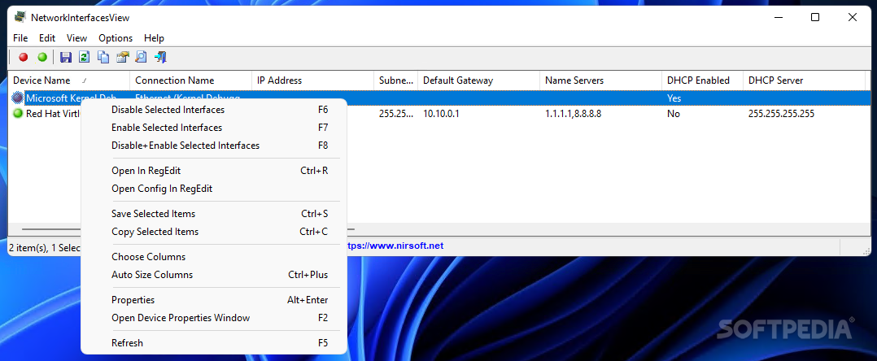Image resolution: width=877 pixels, height=361 pixels.
Task: Open the Options menu
Action: (x=116, y=38)
